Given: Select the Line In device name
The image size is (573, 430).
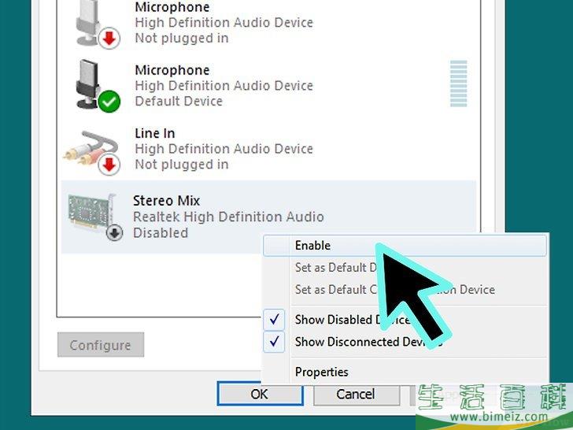Looking at the screenshot, I should tap(154, 133).
